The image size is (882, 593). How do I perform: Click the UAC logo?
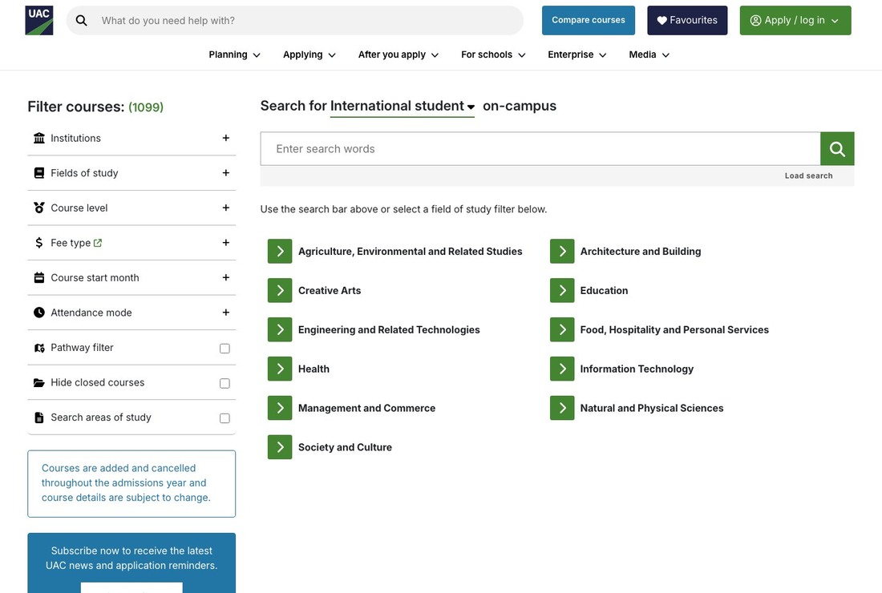click(38, 20)
